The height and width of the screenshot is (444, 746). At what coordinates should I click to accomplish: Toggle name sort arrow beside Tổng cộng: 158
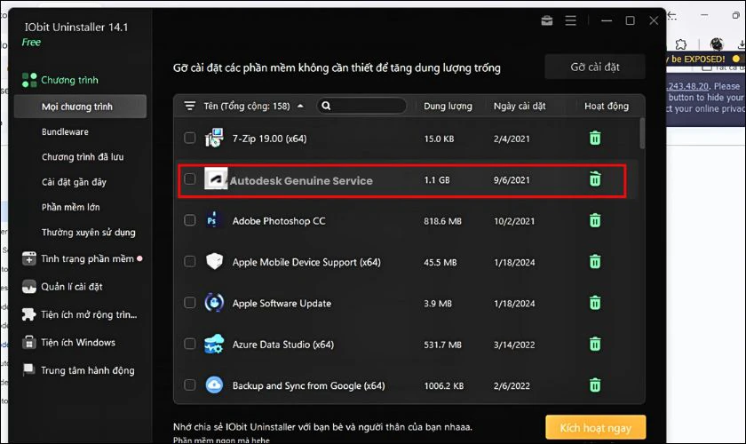(x=300, y=107)
